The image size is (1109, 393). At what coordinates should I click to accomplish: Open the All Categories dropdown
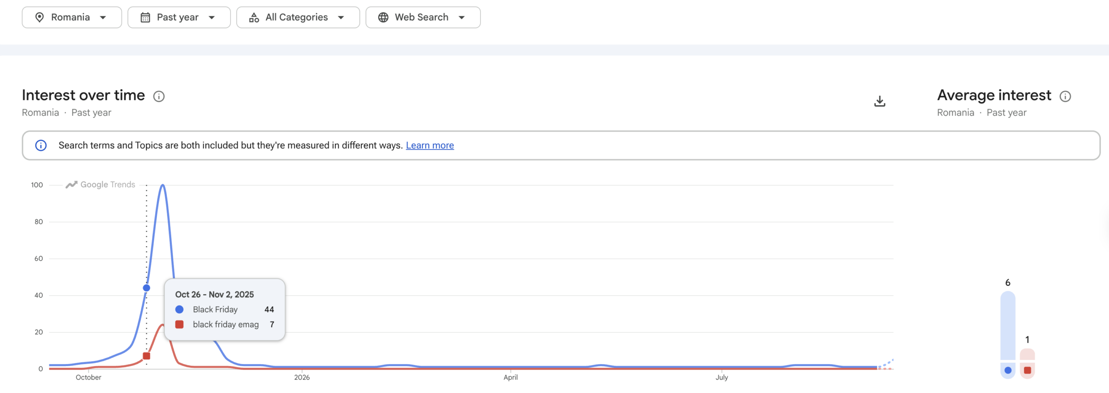point(298,17)
